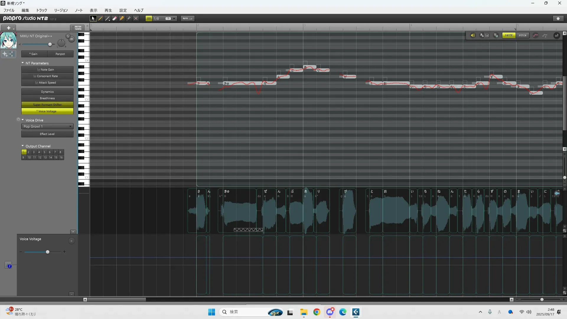Click the Breathiness parameter button
This screenshot has height=319, width=567.
click(47, 98)
